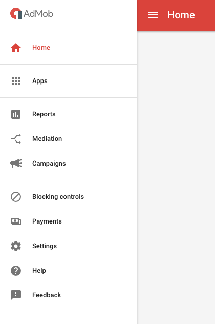The width and height of the screenshot is (215, 324).
Task: Go to the Home menu item
Action: 68,48
